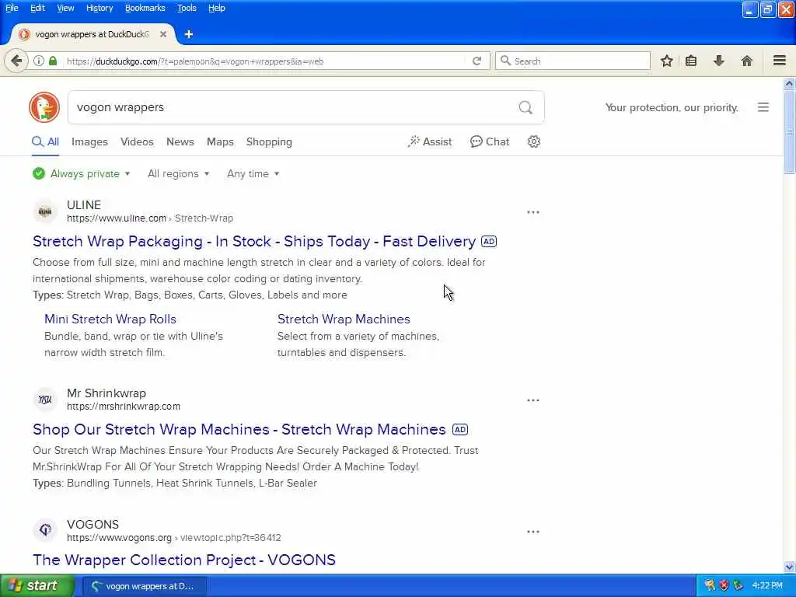This screenshot has height=597, width=796.
Task: Click the vertical scrollbar thumb
Action: coord(790,132)
